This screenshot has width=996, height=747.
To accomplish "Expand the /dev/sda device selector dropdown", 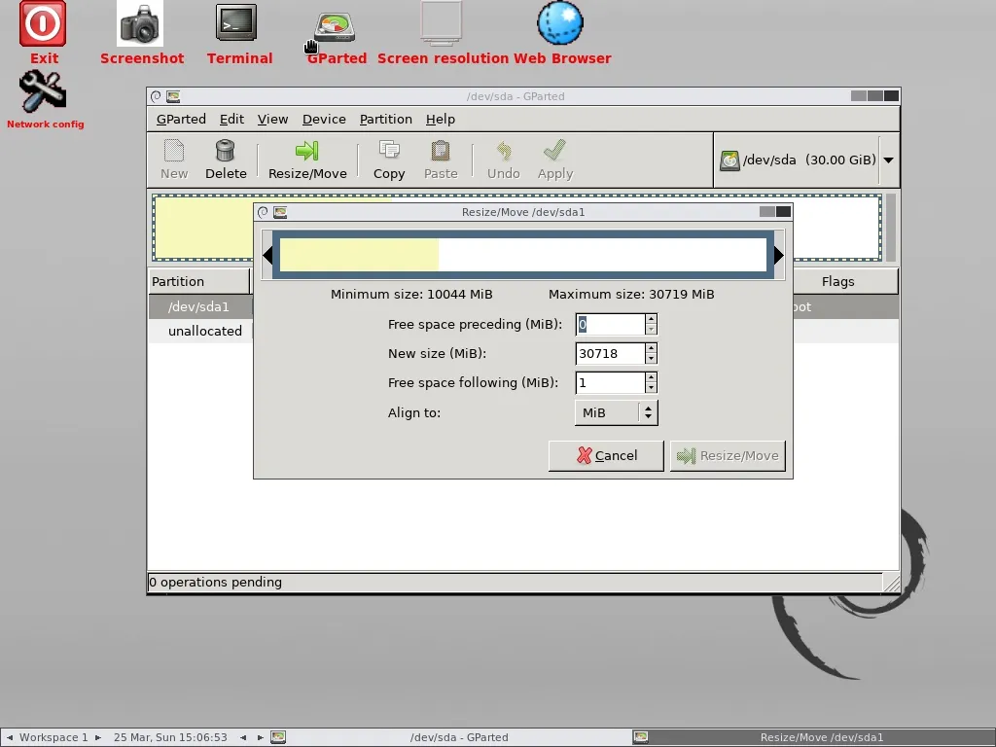I will click(x=888, y=160).
